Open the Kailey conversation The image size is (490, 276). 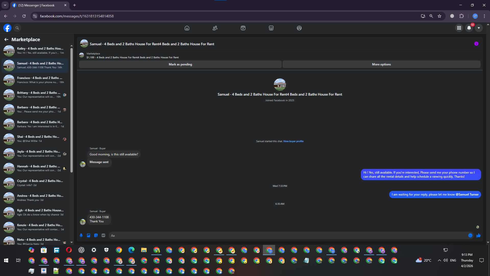[x=35, y=51]
